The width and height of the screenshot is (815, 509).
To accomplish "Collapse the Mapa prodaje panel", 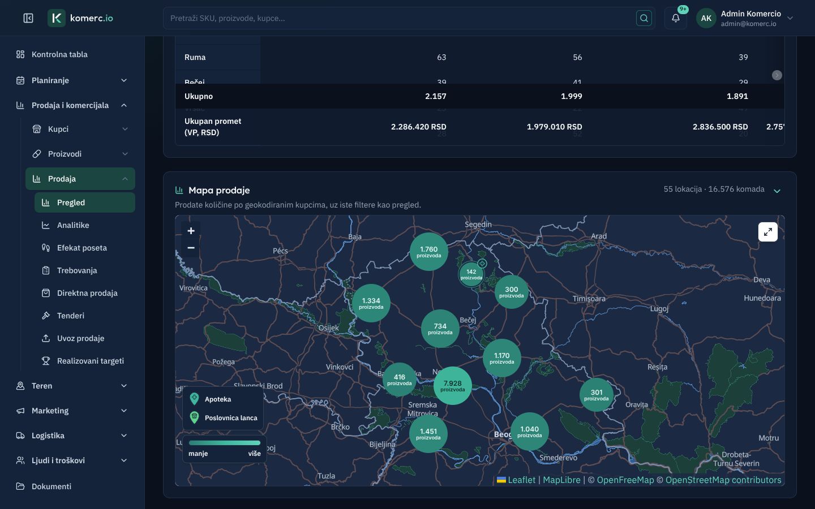I will point(777,191).
